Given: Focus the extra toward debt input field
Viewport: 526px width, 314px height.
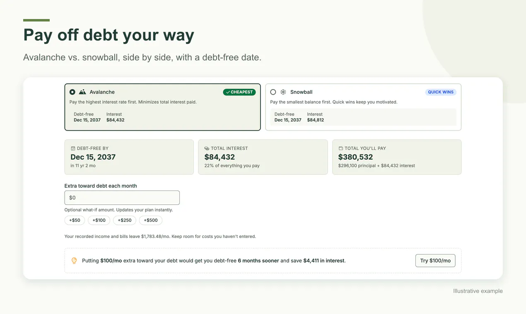Looking at the screenshot, I should [x=122, y=197].
